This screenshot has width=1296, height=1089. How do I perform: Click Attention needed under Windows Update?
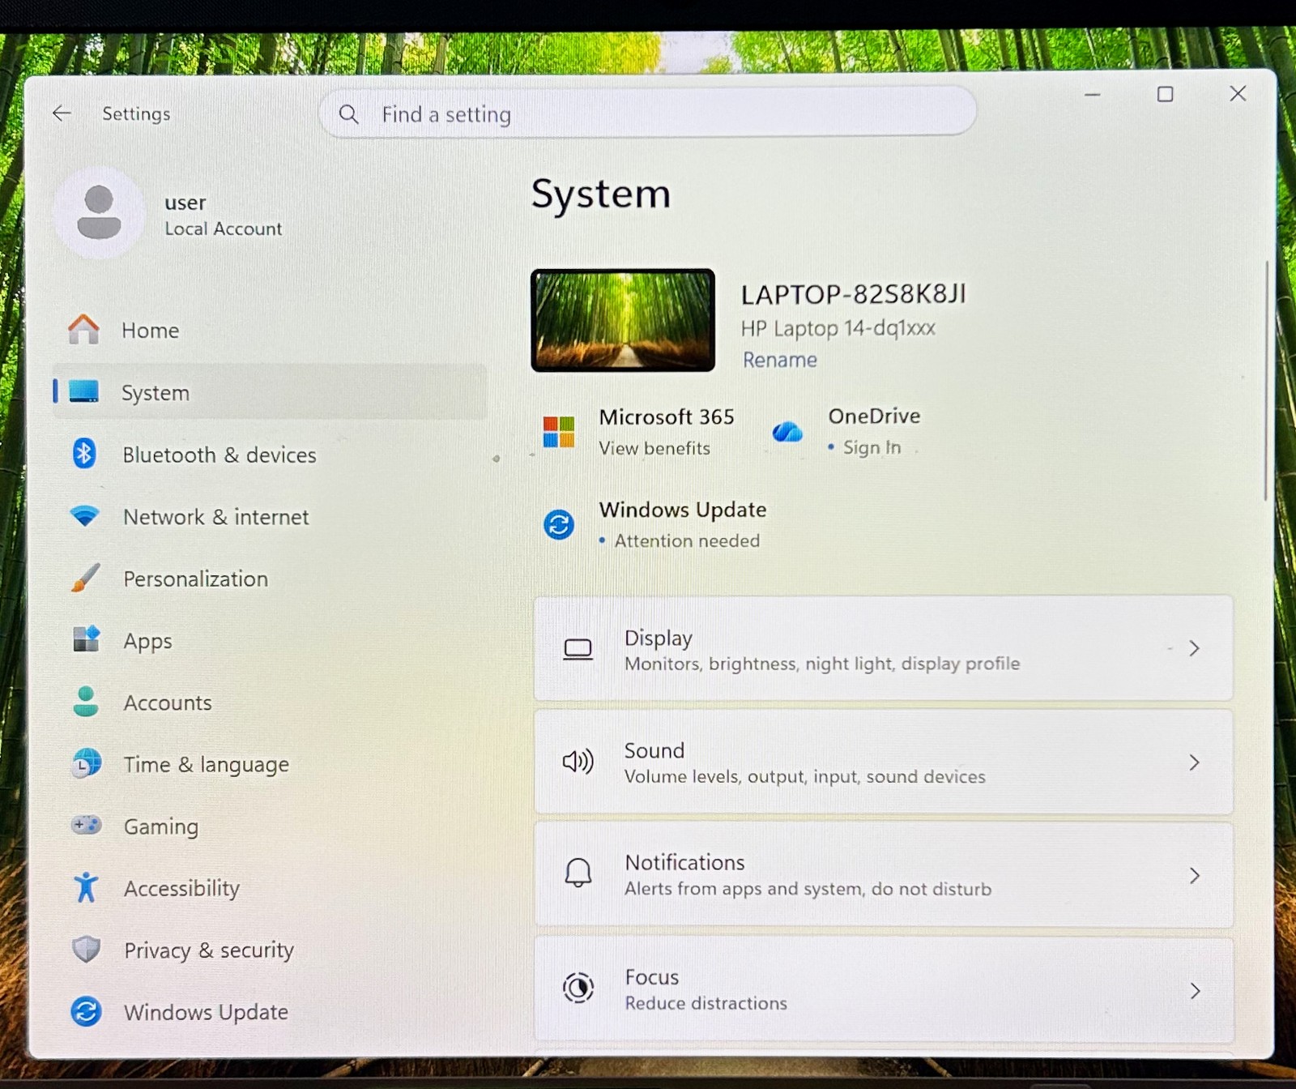(x=687, y=540)
